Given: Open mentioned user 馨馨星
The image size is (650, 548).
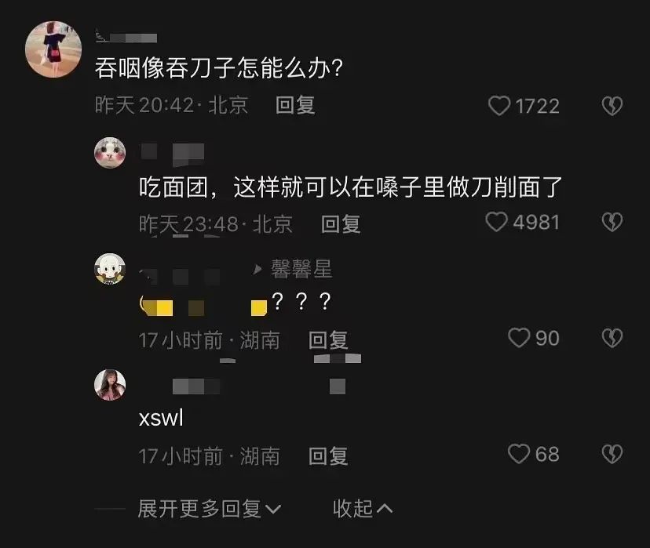Looking at the screenshot, I should pos(301,269).
